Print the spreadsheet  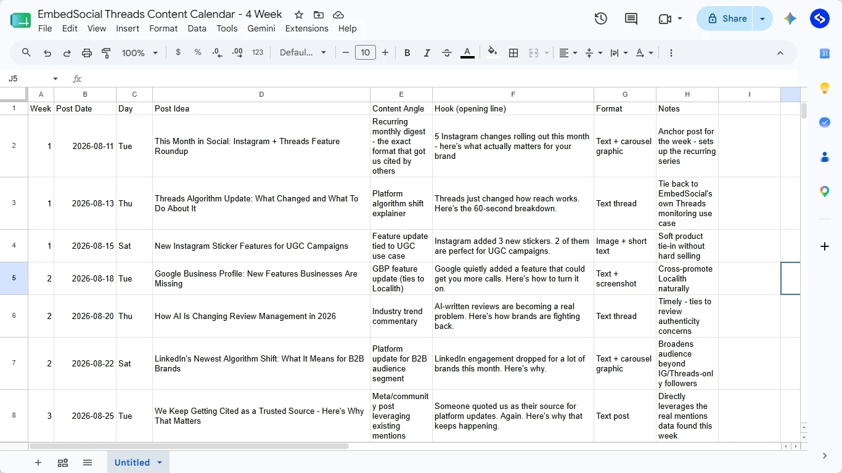(x=87, y=53)
